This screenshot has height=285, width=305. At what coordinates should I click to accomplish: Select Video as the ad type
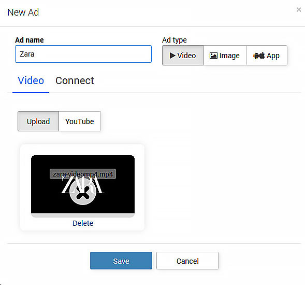coord(183,56)
